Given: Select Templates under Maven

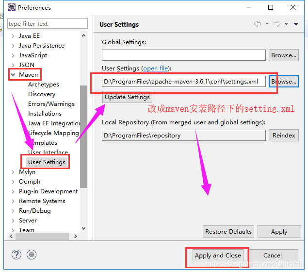Looking at the screenshot, I should click(43, 143).
